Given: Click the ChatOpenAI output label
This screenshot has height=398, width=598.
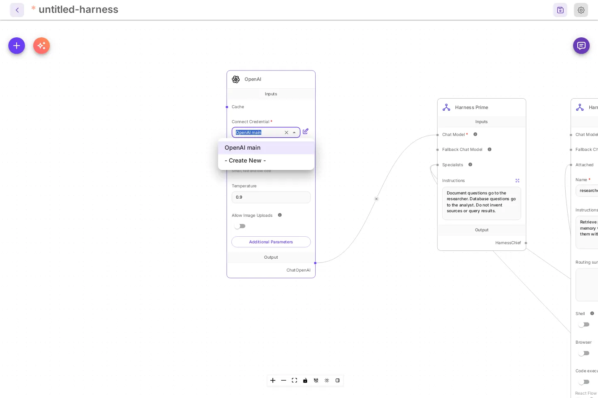Looking at the screenshot, I should [299, 270].
